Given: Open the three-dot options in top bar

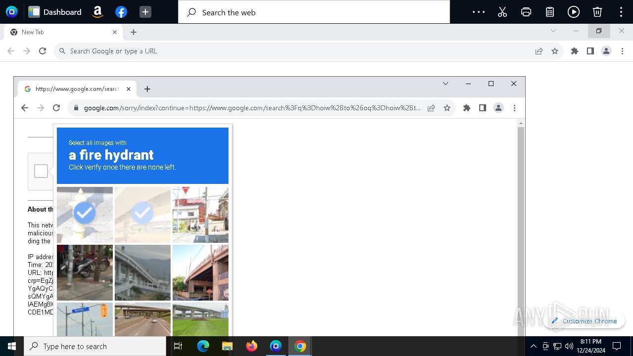Looking at the screenshot, I should (x=479, y=12).
